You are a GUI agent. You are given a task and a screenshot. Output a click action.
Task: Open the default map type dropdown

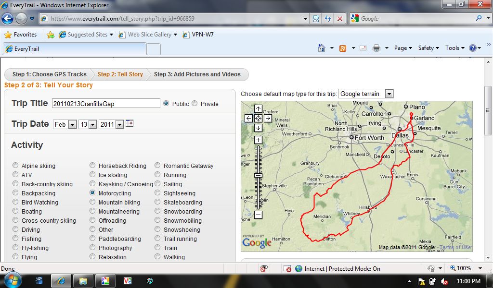366,94
